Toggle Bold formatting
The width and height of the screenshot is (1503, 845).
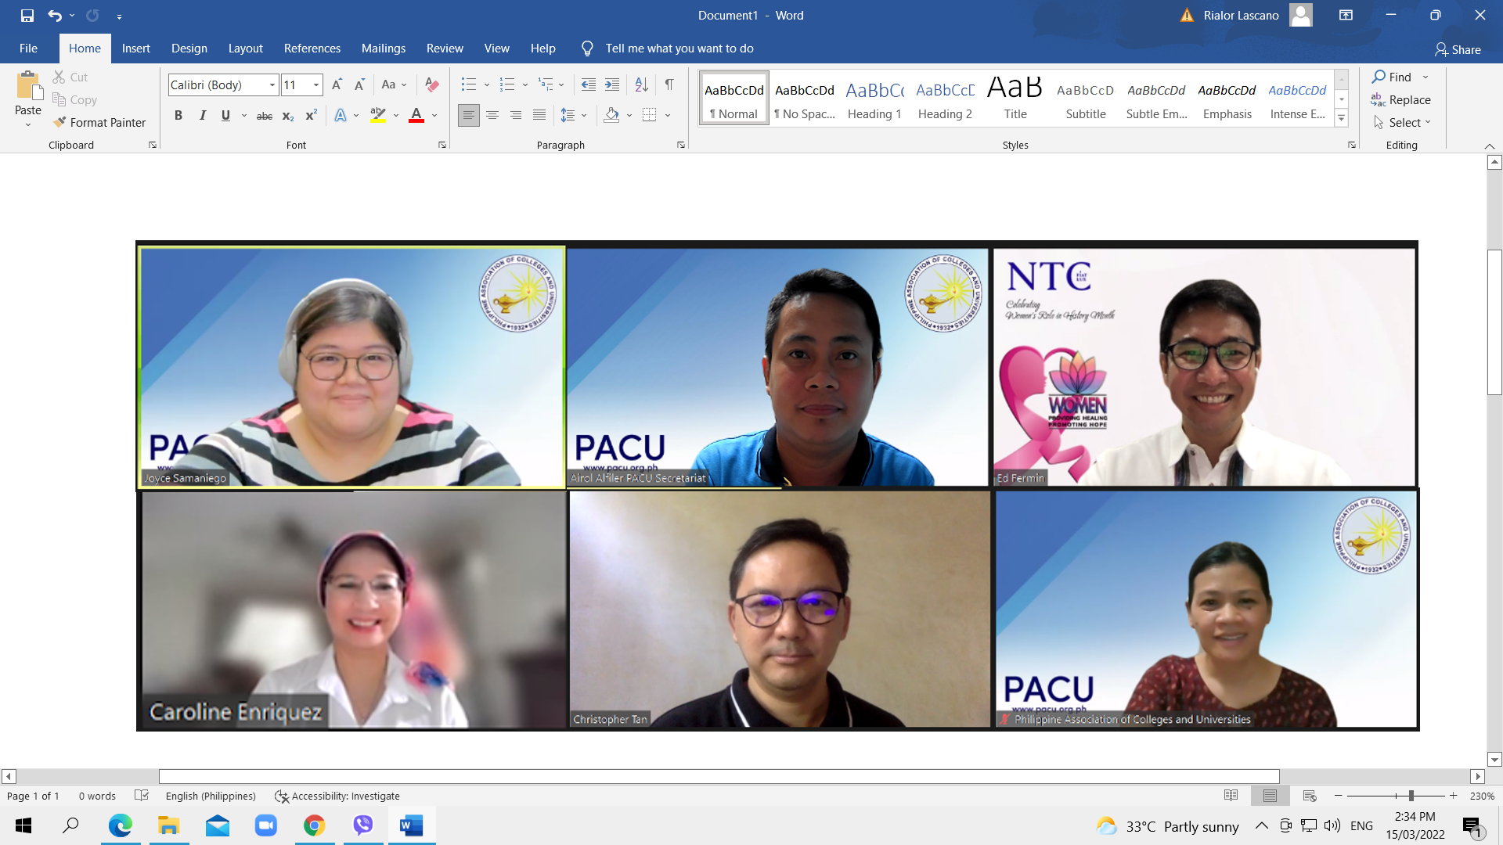178,116
